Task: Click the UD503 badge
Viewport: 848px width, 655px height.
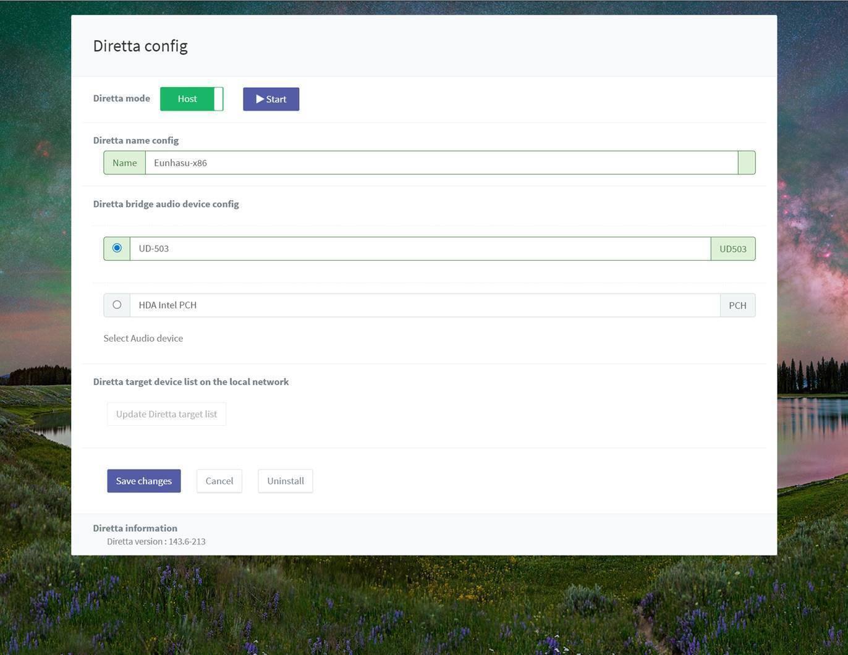Action: (732, 249)
